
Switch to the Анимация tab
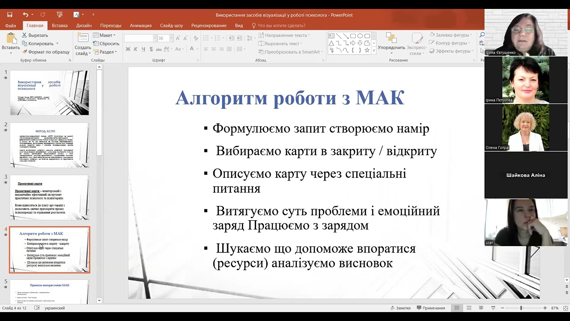click(x=141, y=25)
